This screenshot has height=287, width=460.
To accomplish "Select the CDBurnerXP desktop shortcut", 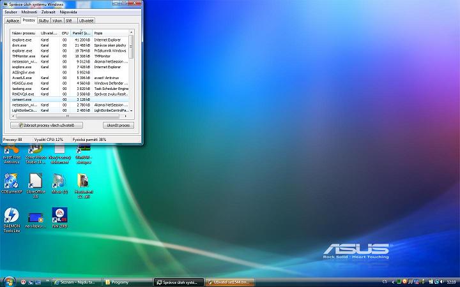I will tap(11, 184).
